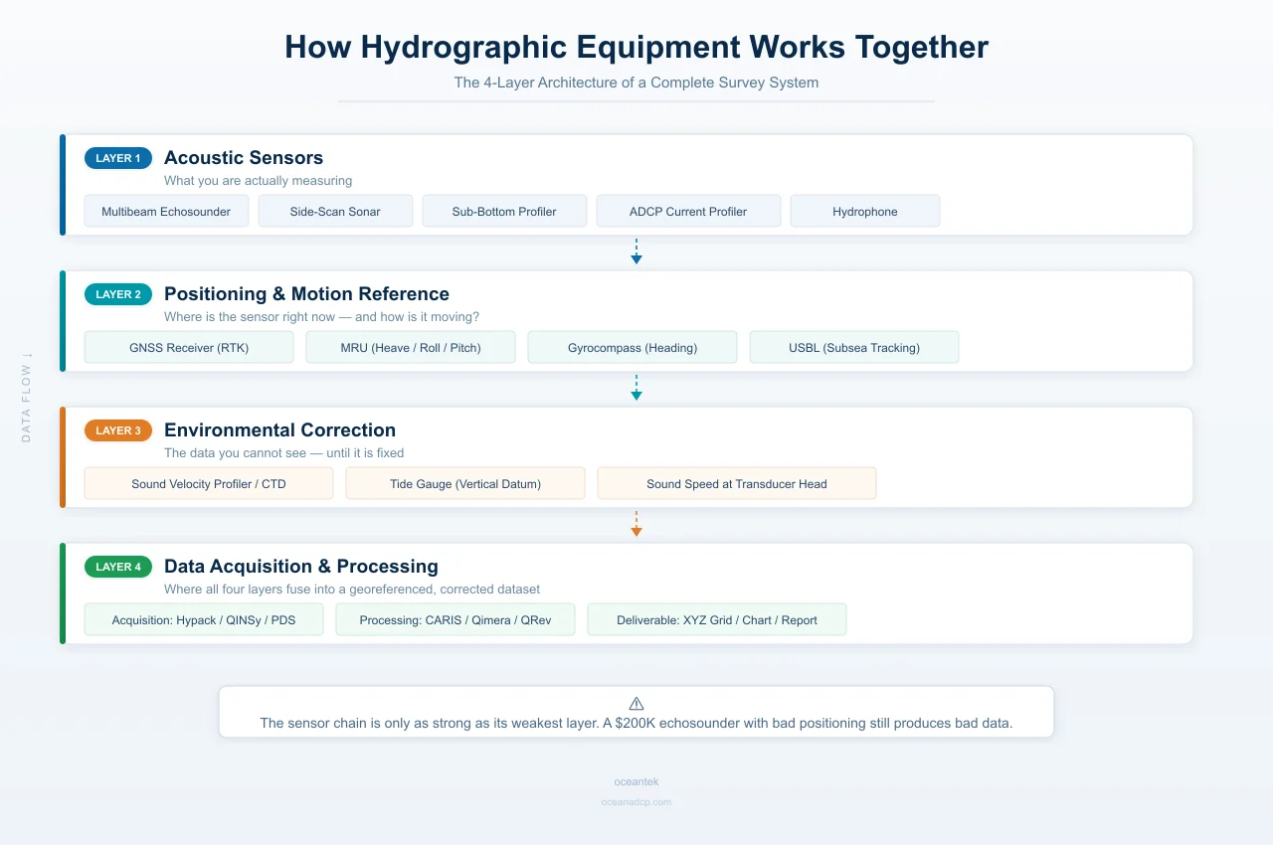Click the Sub-Bottom Profiler chip
This screenshot has width=1273, height=845.
click(x=504, y=211)
